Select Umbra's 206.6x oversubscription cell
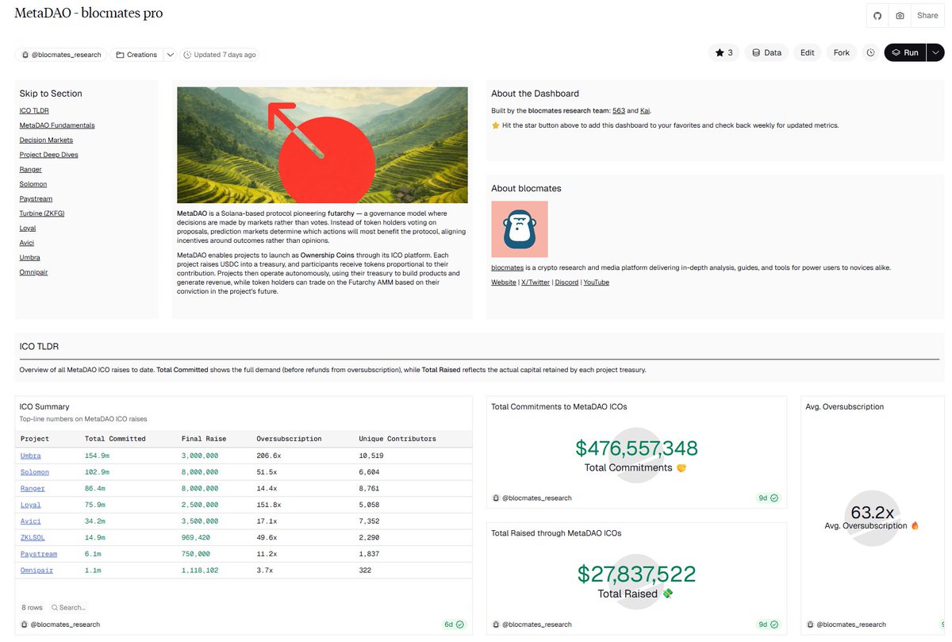Viewport: 952px width, 642px height. tap(271, 456)
